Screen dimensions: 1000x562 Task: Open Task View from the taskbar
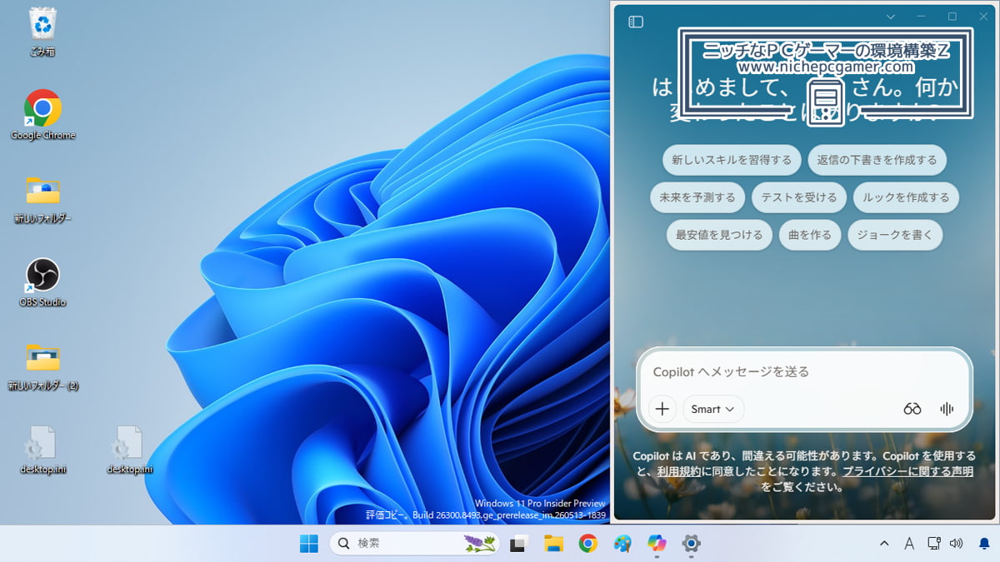(518, 544)
